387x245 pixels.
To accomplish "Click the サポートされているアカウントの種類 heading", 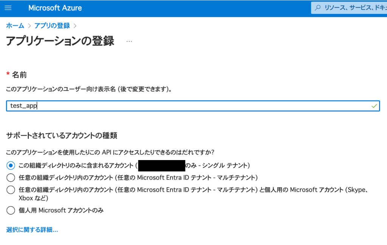I will [64, 136].
